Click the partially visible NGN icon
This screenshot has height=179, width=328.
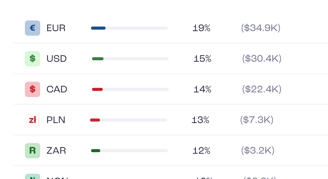[32, 176]
